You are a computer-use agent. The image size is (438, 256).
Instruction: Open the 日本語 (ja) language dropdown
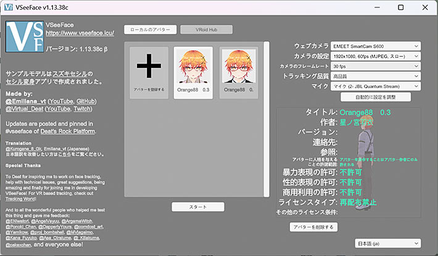387,244
